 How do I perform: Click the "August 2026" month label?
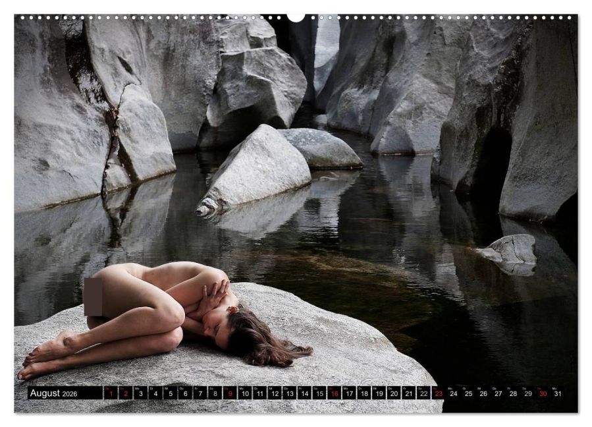53,393
